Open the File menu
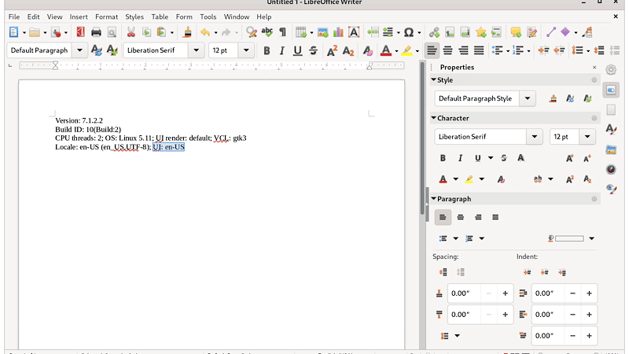629x354 pixels. (14, 17)
